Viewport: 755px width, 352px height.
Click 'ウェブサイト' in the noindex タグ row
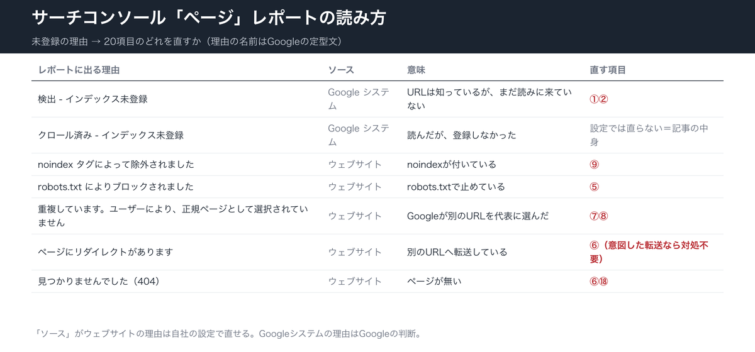point(355,165)
